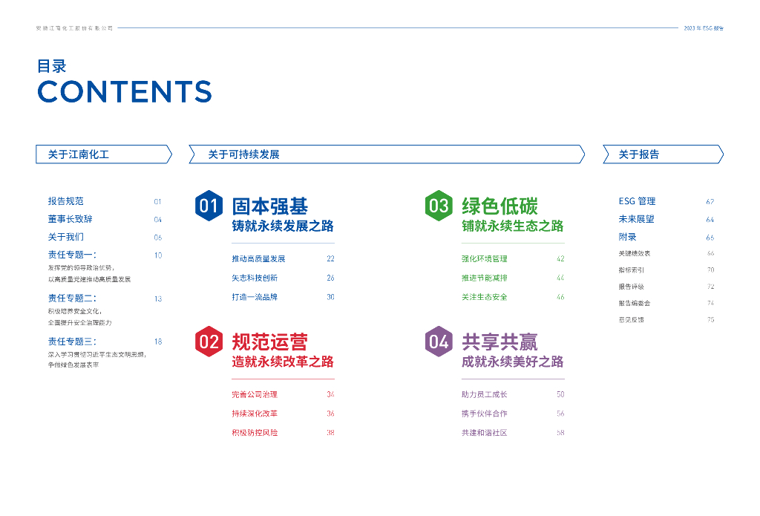This screenshot has width=760, height=516.
Task: Select the 关于江南化工 section header
Action: [x=104, y=154]
